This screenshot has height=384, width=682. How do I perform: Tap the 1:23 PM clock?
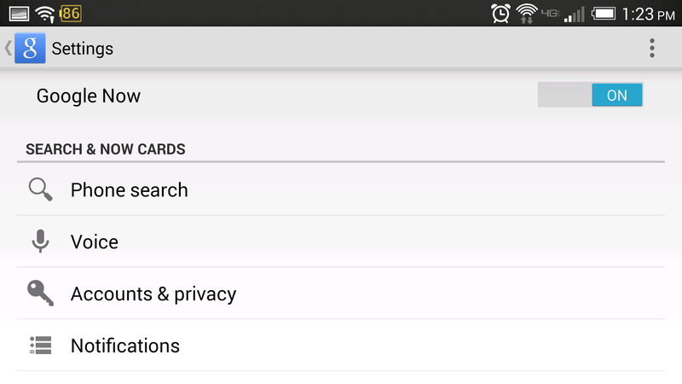(x=648, y=15)
